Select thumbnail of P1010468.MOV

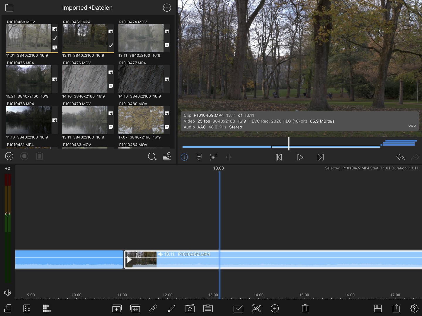pos(29,38)
